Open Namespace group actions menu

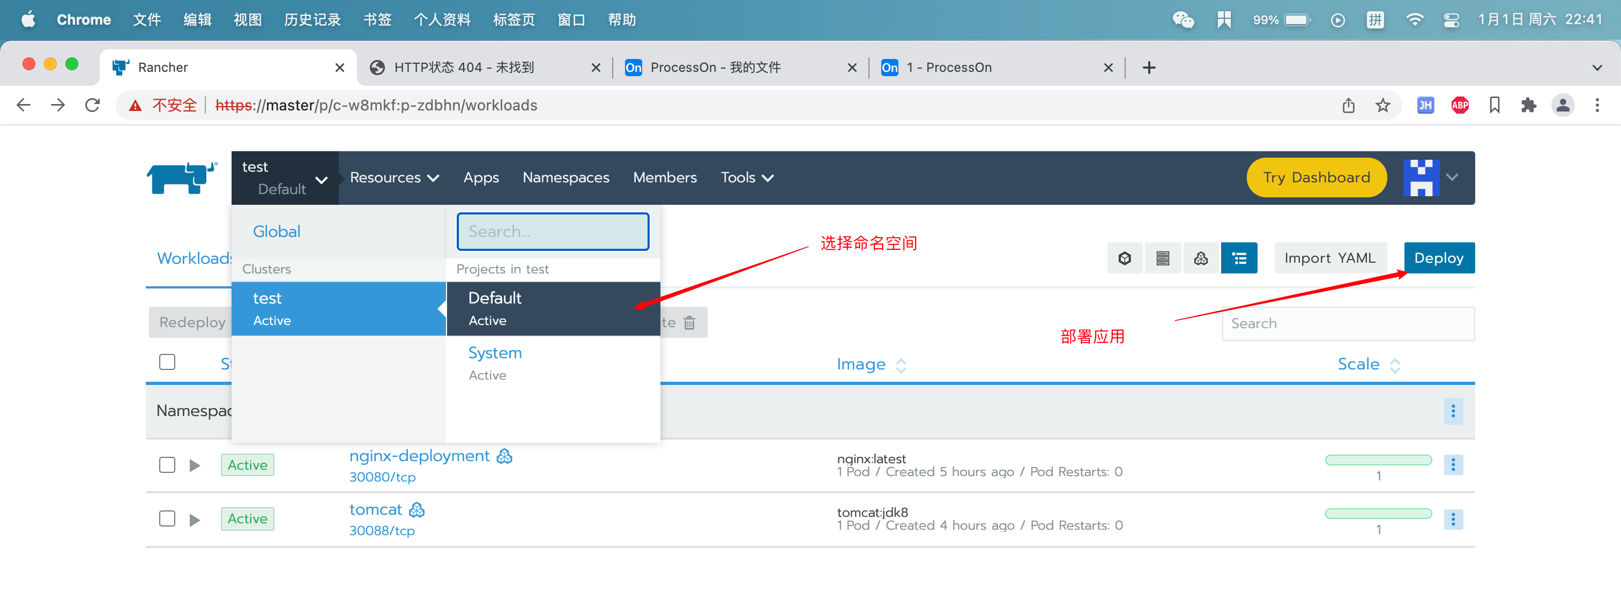click(1453, 411)
